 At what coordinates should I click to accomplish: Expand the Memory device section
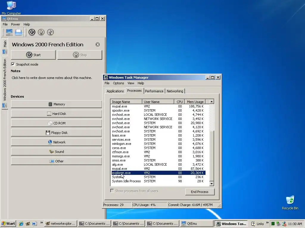click(x=56, y=104)
